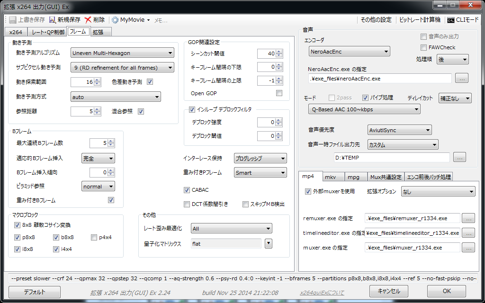Click 動き探索範囲 stepper up arrow
Image resolution: width=485 pixels, height=303 pixels.
[x=98, y=80]
